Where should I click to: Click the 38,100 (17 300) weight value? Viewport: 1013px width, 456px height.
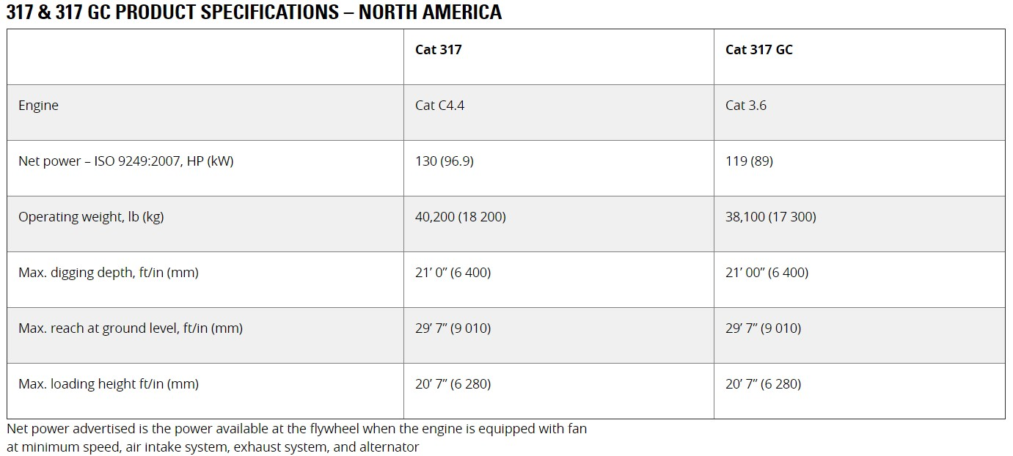point(770,217)
